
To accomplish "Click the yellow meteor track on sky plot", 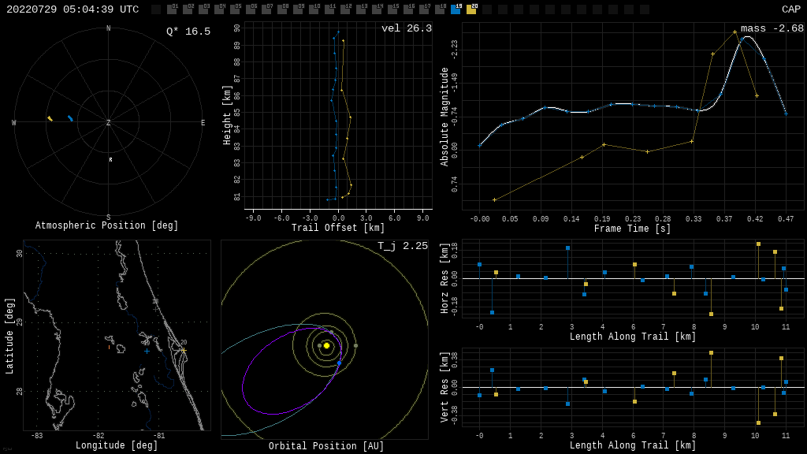I will 50,118.
